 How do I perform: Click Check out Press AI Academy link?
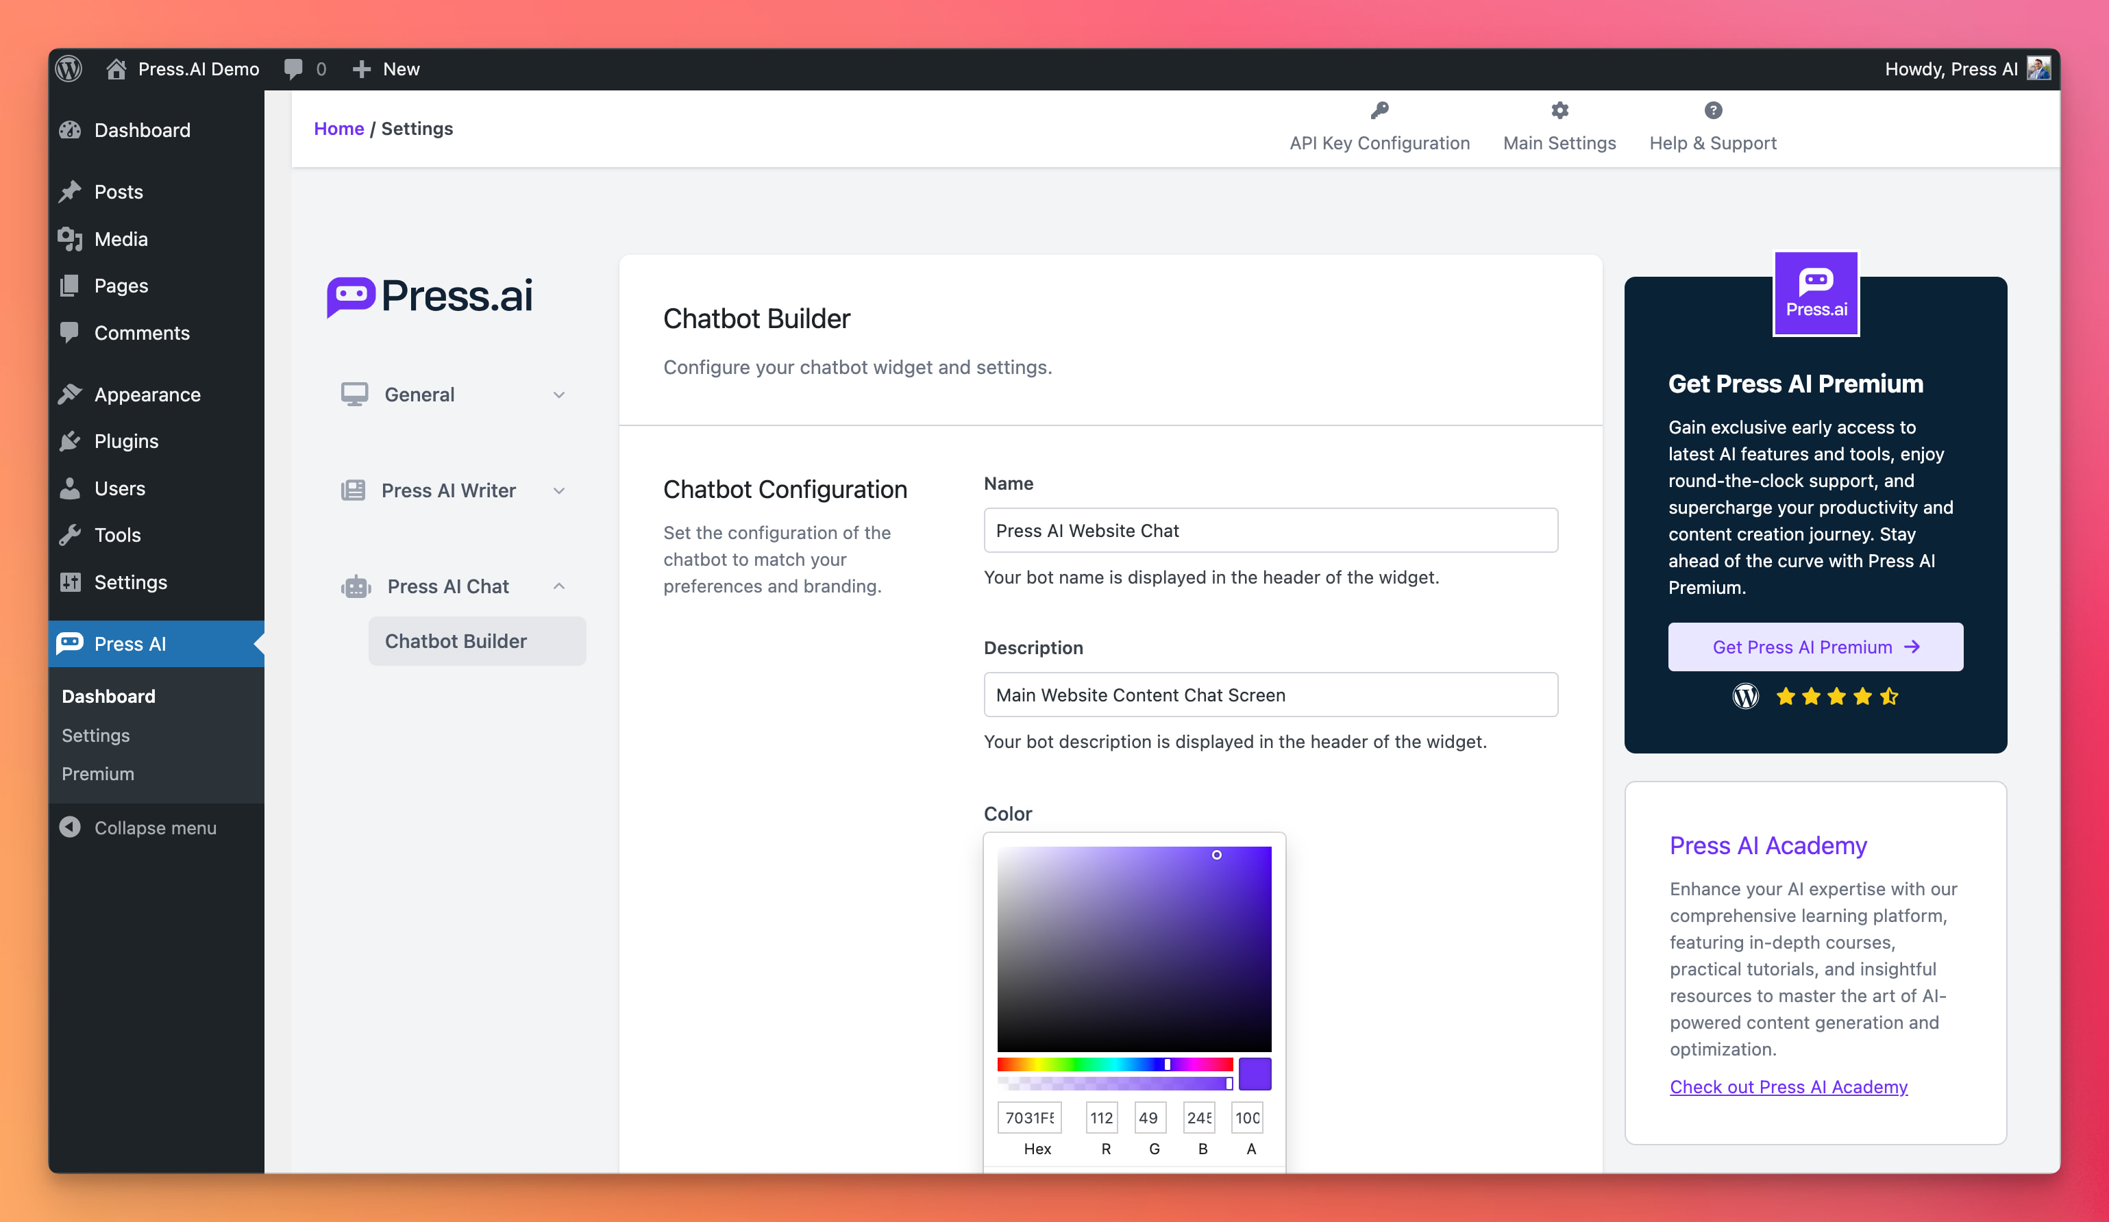pyautogui.click(x=1788, y=1085)
